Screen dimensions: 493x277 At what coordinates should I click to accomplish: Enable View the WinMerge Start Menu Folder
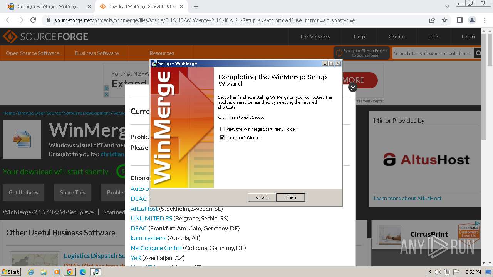[x=222, y=129]
